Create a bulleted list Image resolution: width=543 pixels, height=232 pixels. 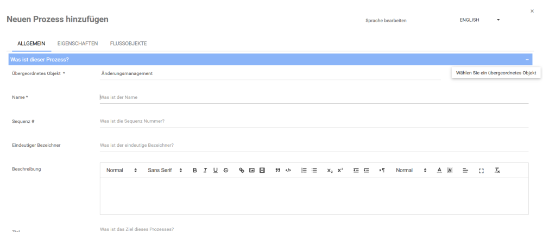pyautogui.click(x=314, y=171)
